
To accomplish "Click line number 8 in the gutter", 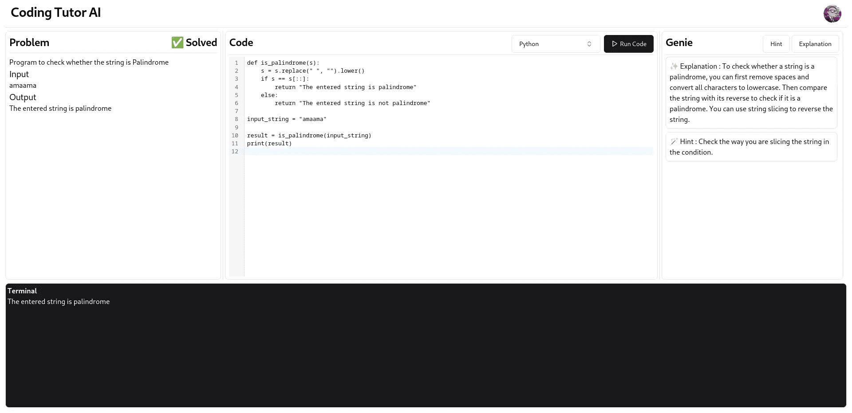I will [237, 119].
